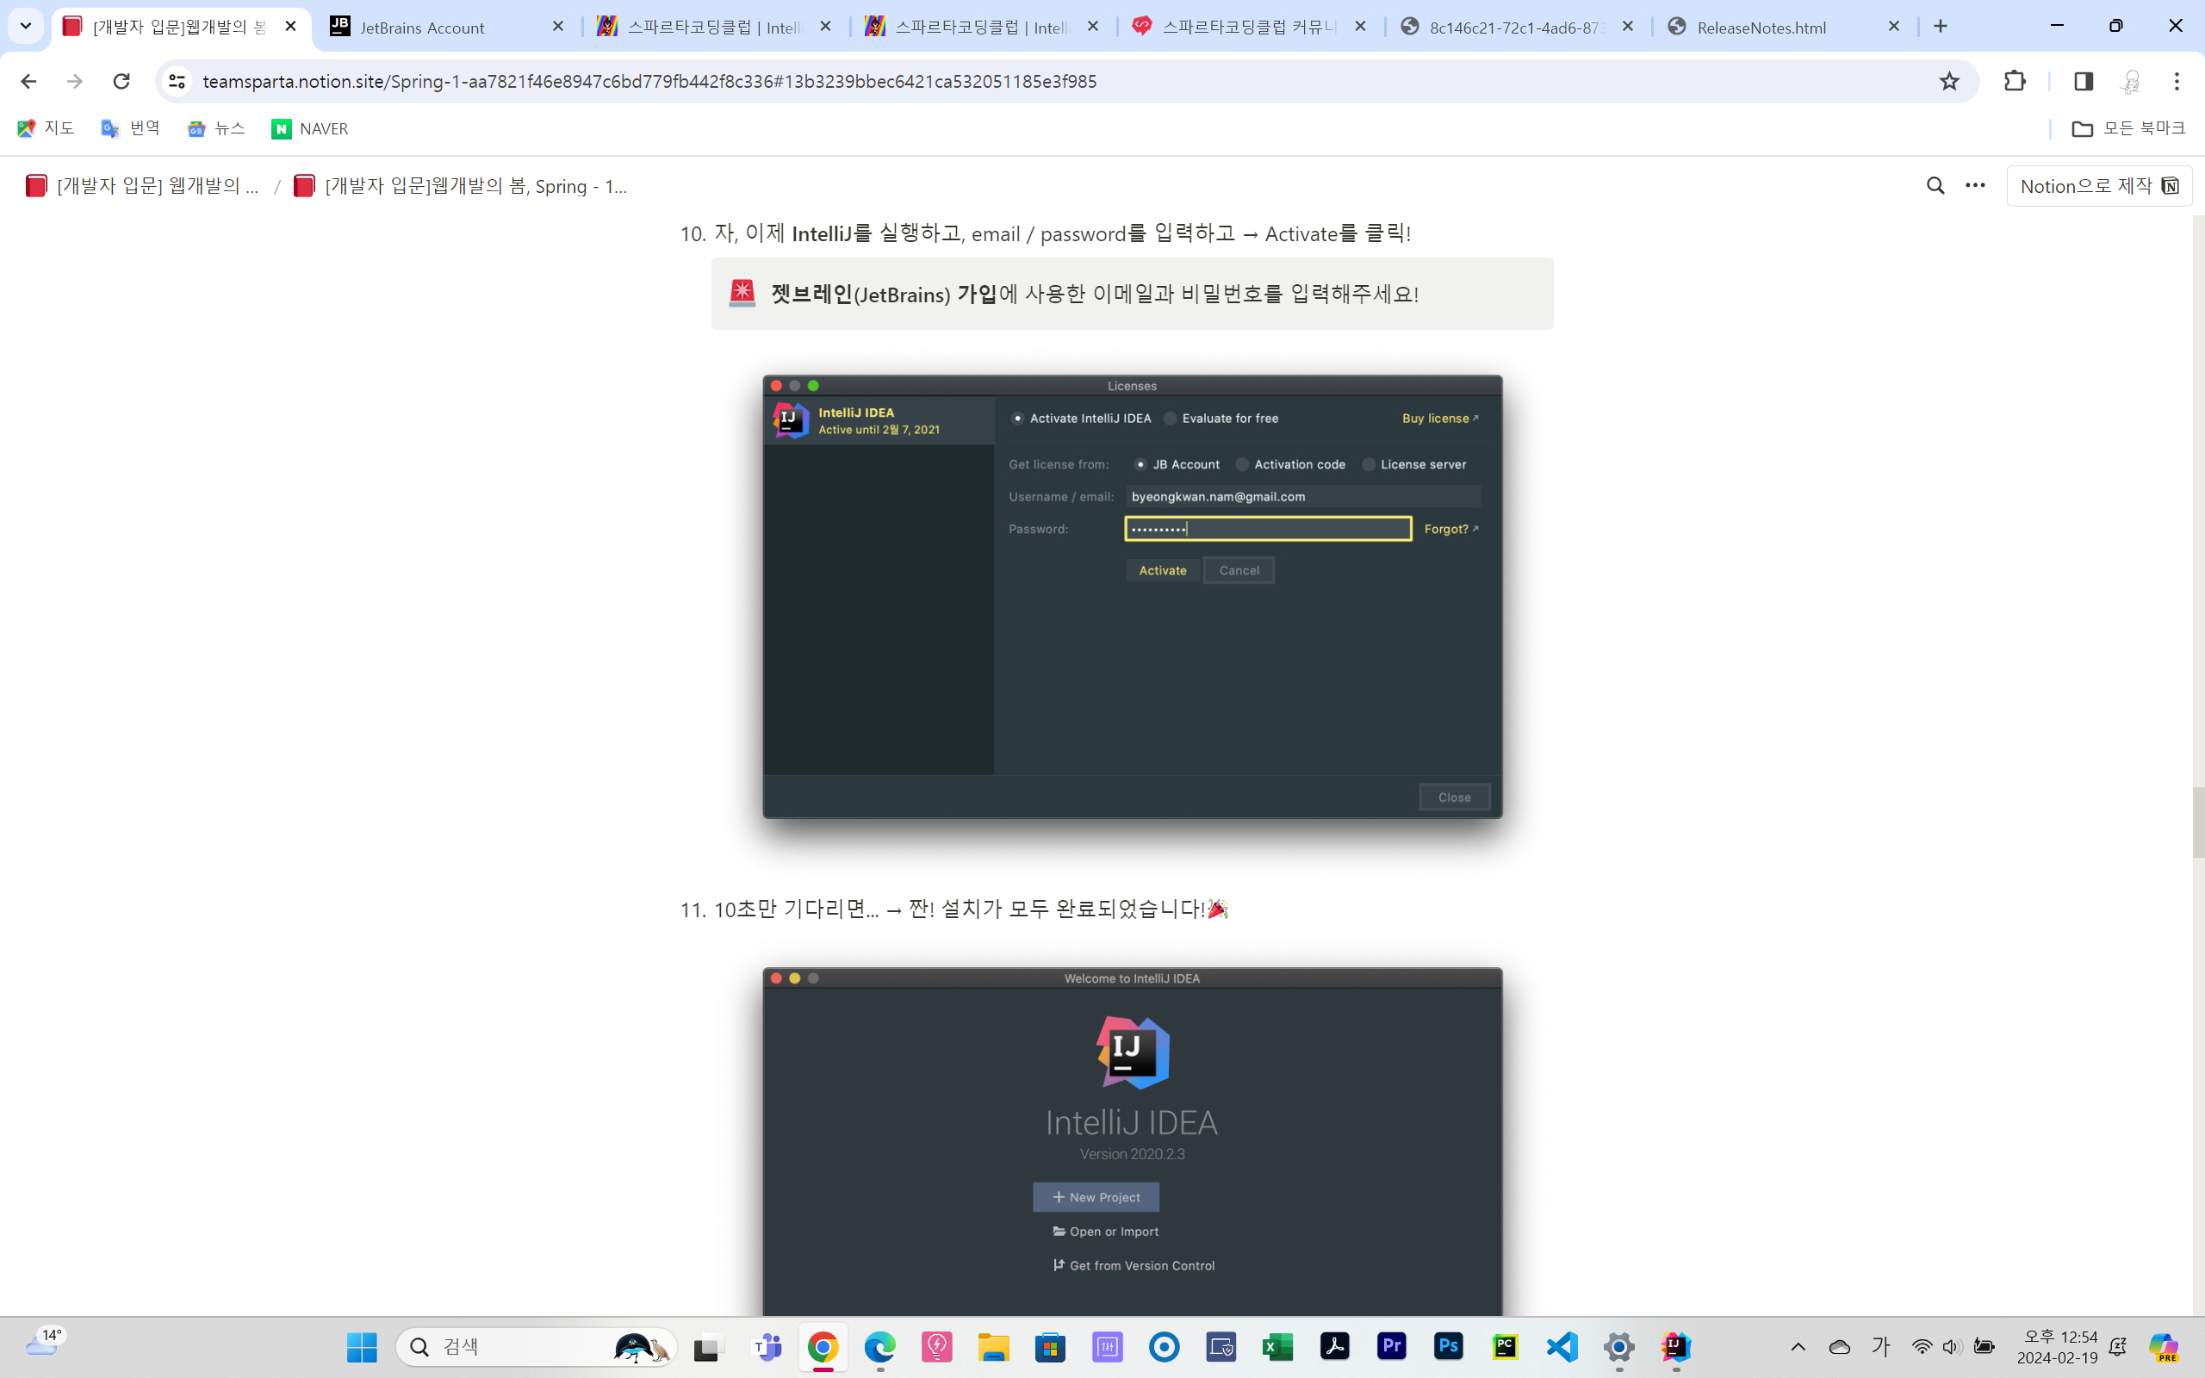Open IntelliJ IDEA from the taskbar
Screen dimensions: 2205x1378
click(x=1675, y=1347)
